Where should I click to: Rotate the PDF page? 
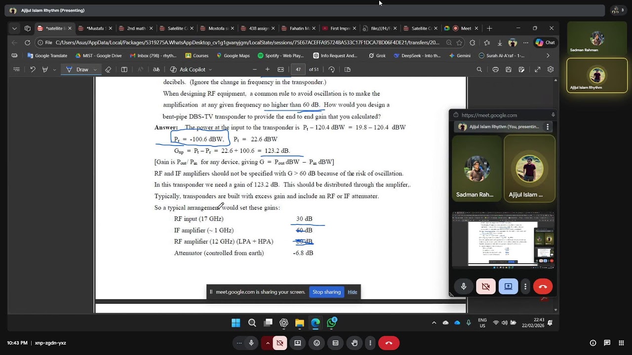pos(332,70)
